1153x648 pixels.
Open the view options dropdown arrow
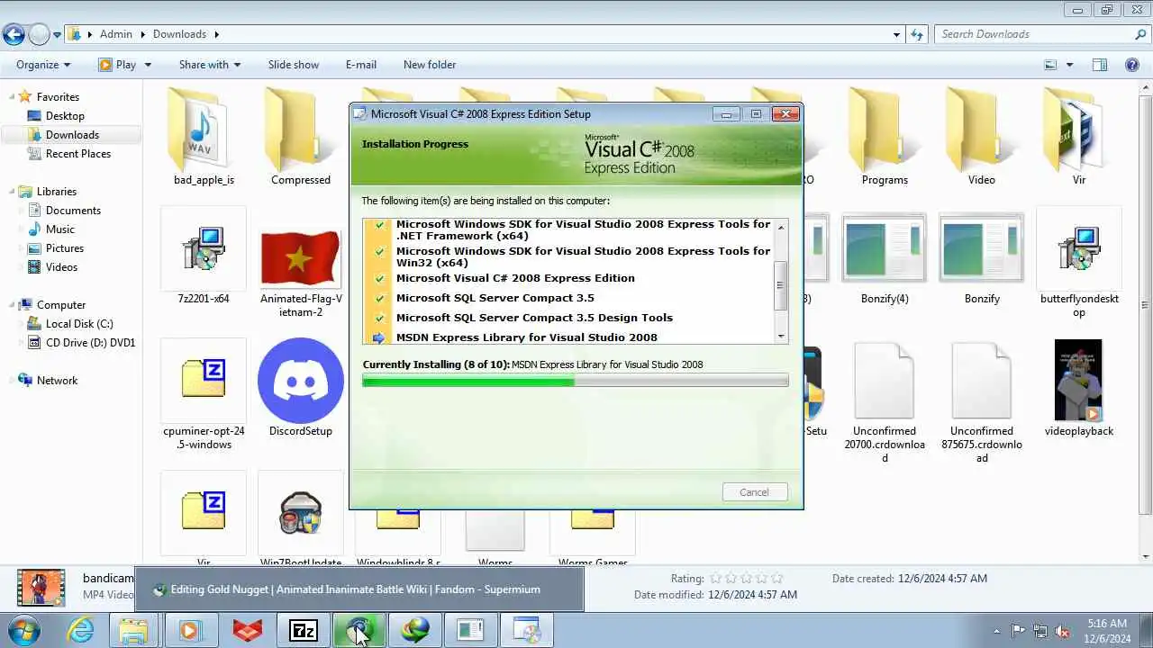[x=1070, y=65]
